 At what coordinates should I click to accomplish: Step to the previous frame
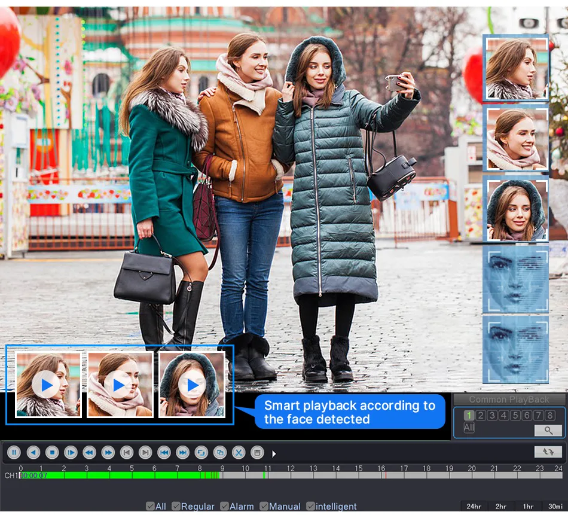[127, 452]
